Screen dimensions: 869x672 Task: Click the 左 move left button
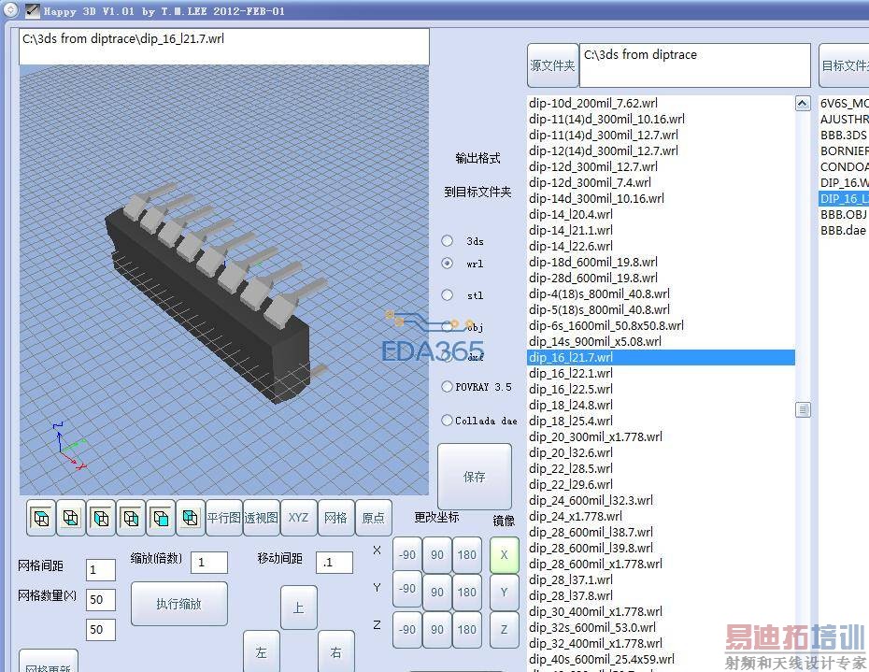[261, 651]
